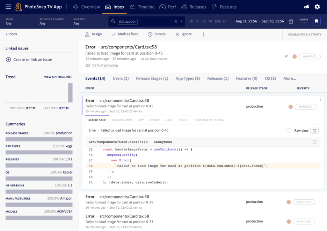Select the App Types (1) tab
The height and width of the screenshot is (231, 327).
click(x=188, y=78)
